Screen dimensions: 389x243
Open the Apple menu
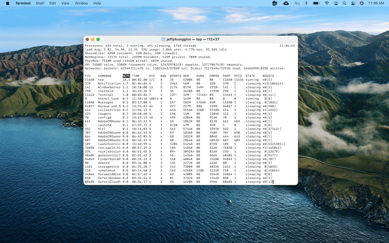point(8,3)
